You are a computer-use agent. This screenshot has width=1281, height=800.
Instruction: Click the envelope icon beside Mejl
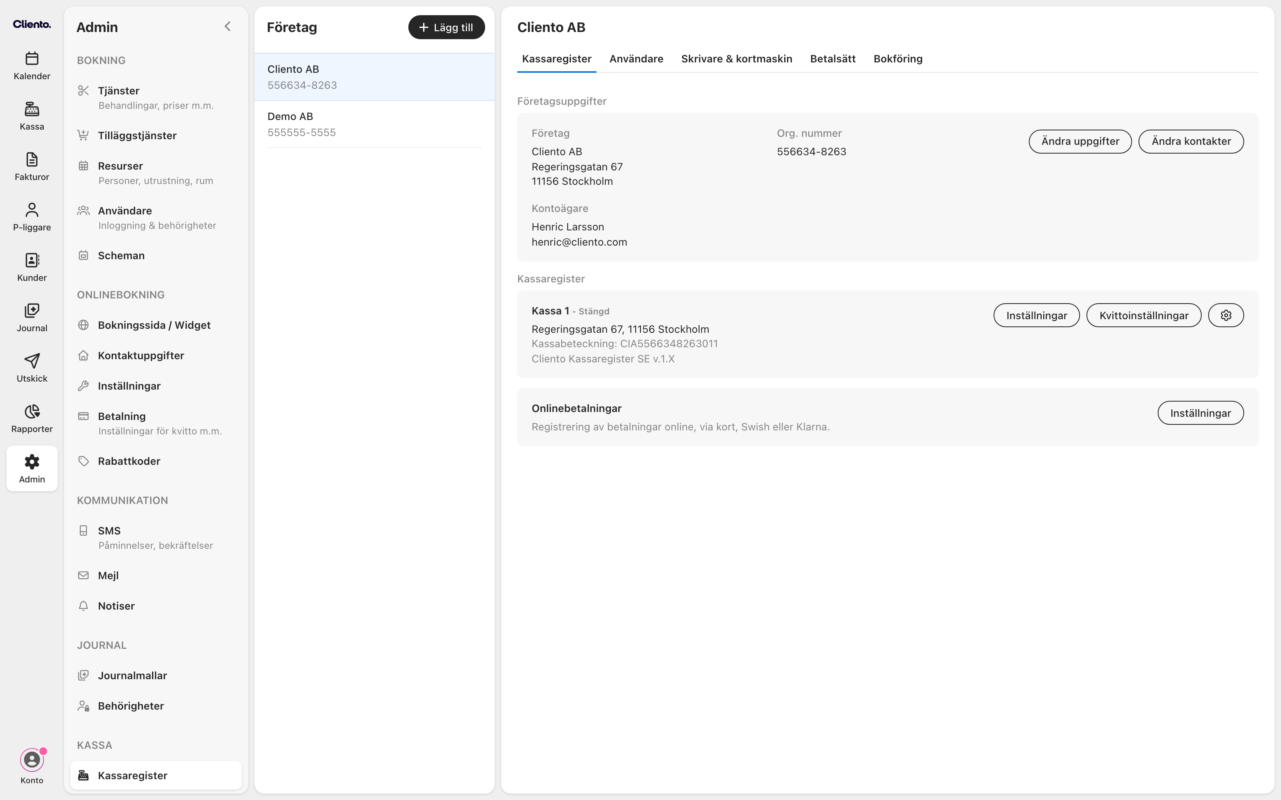[83, 575]
